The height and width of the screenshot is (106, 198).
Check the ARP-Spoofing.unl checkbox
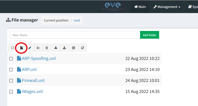11,59
